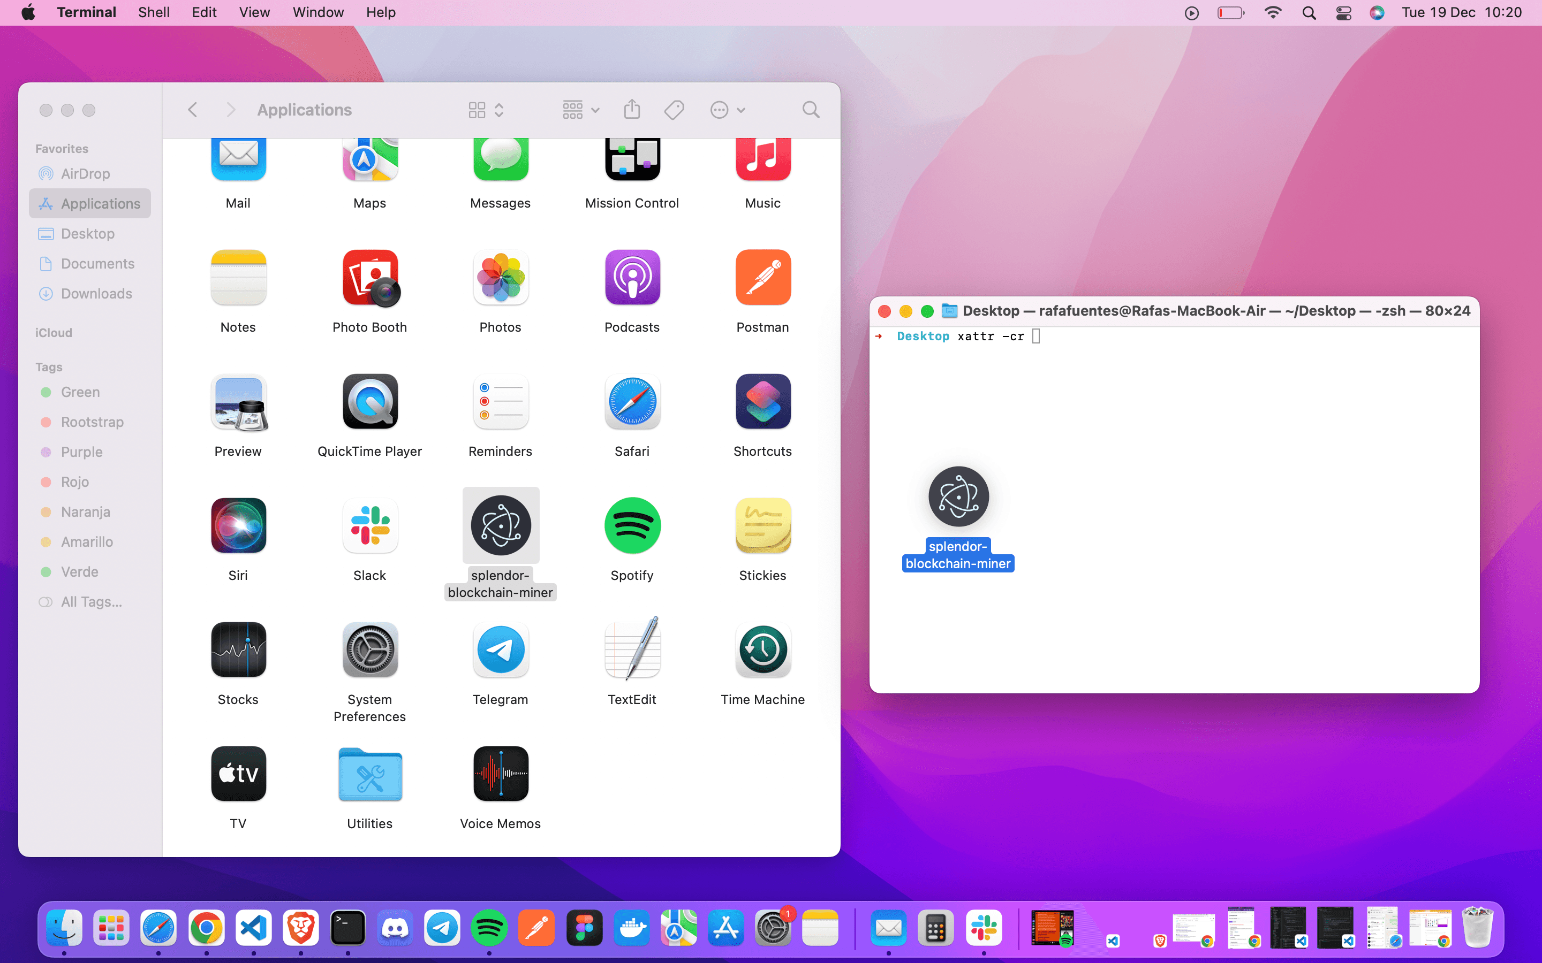Click the Stickies app icon

point(763,526)
